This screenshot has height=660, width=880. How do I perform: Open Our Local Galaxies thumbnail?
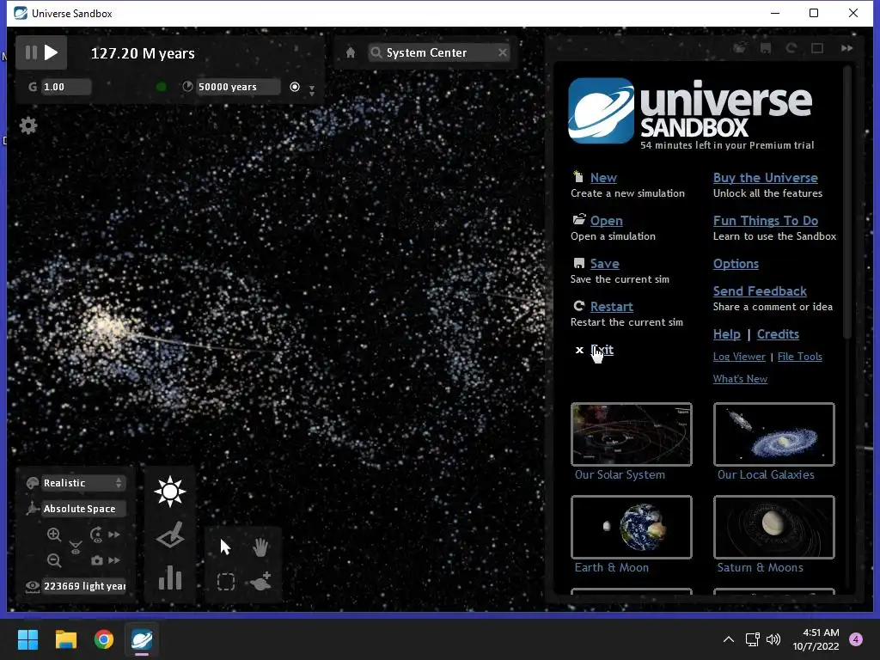click(x=773, y=434)
